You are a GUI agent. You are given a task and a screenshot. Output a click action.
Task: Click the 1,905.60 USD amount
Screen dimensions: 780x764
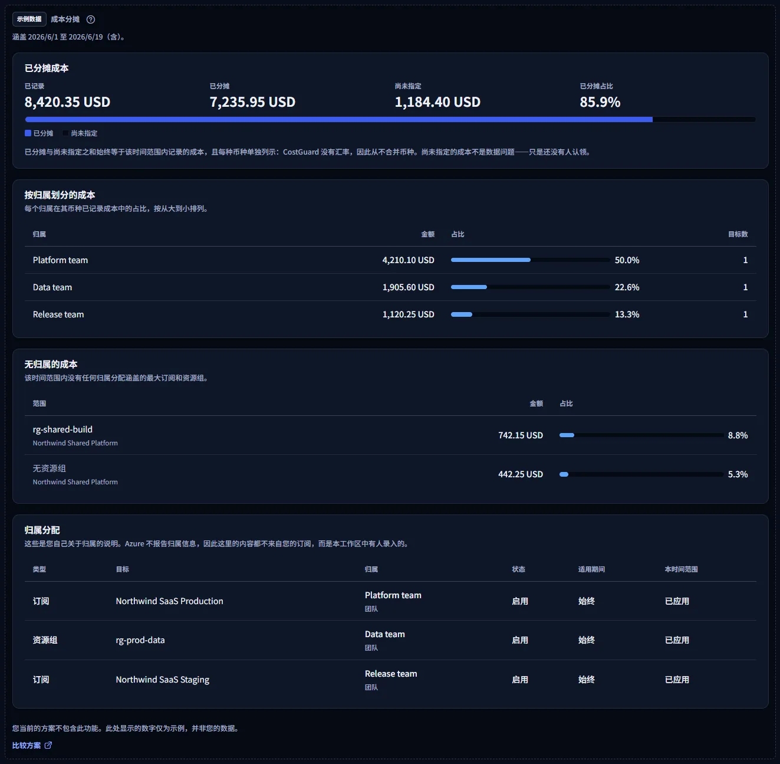(x=409, y=287)
